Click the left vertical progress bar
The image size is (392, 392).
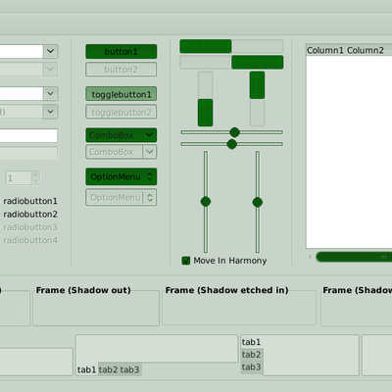[x=206, y=99]
